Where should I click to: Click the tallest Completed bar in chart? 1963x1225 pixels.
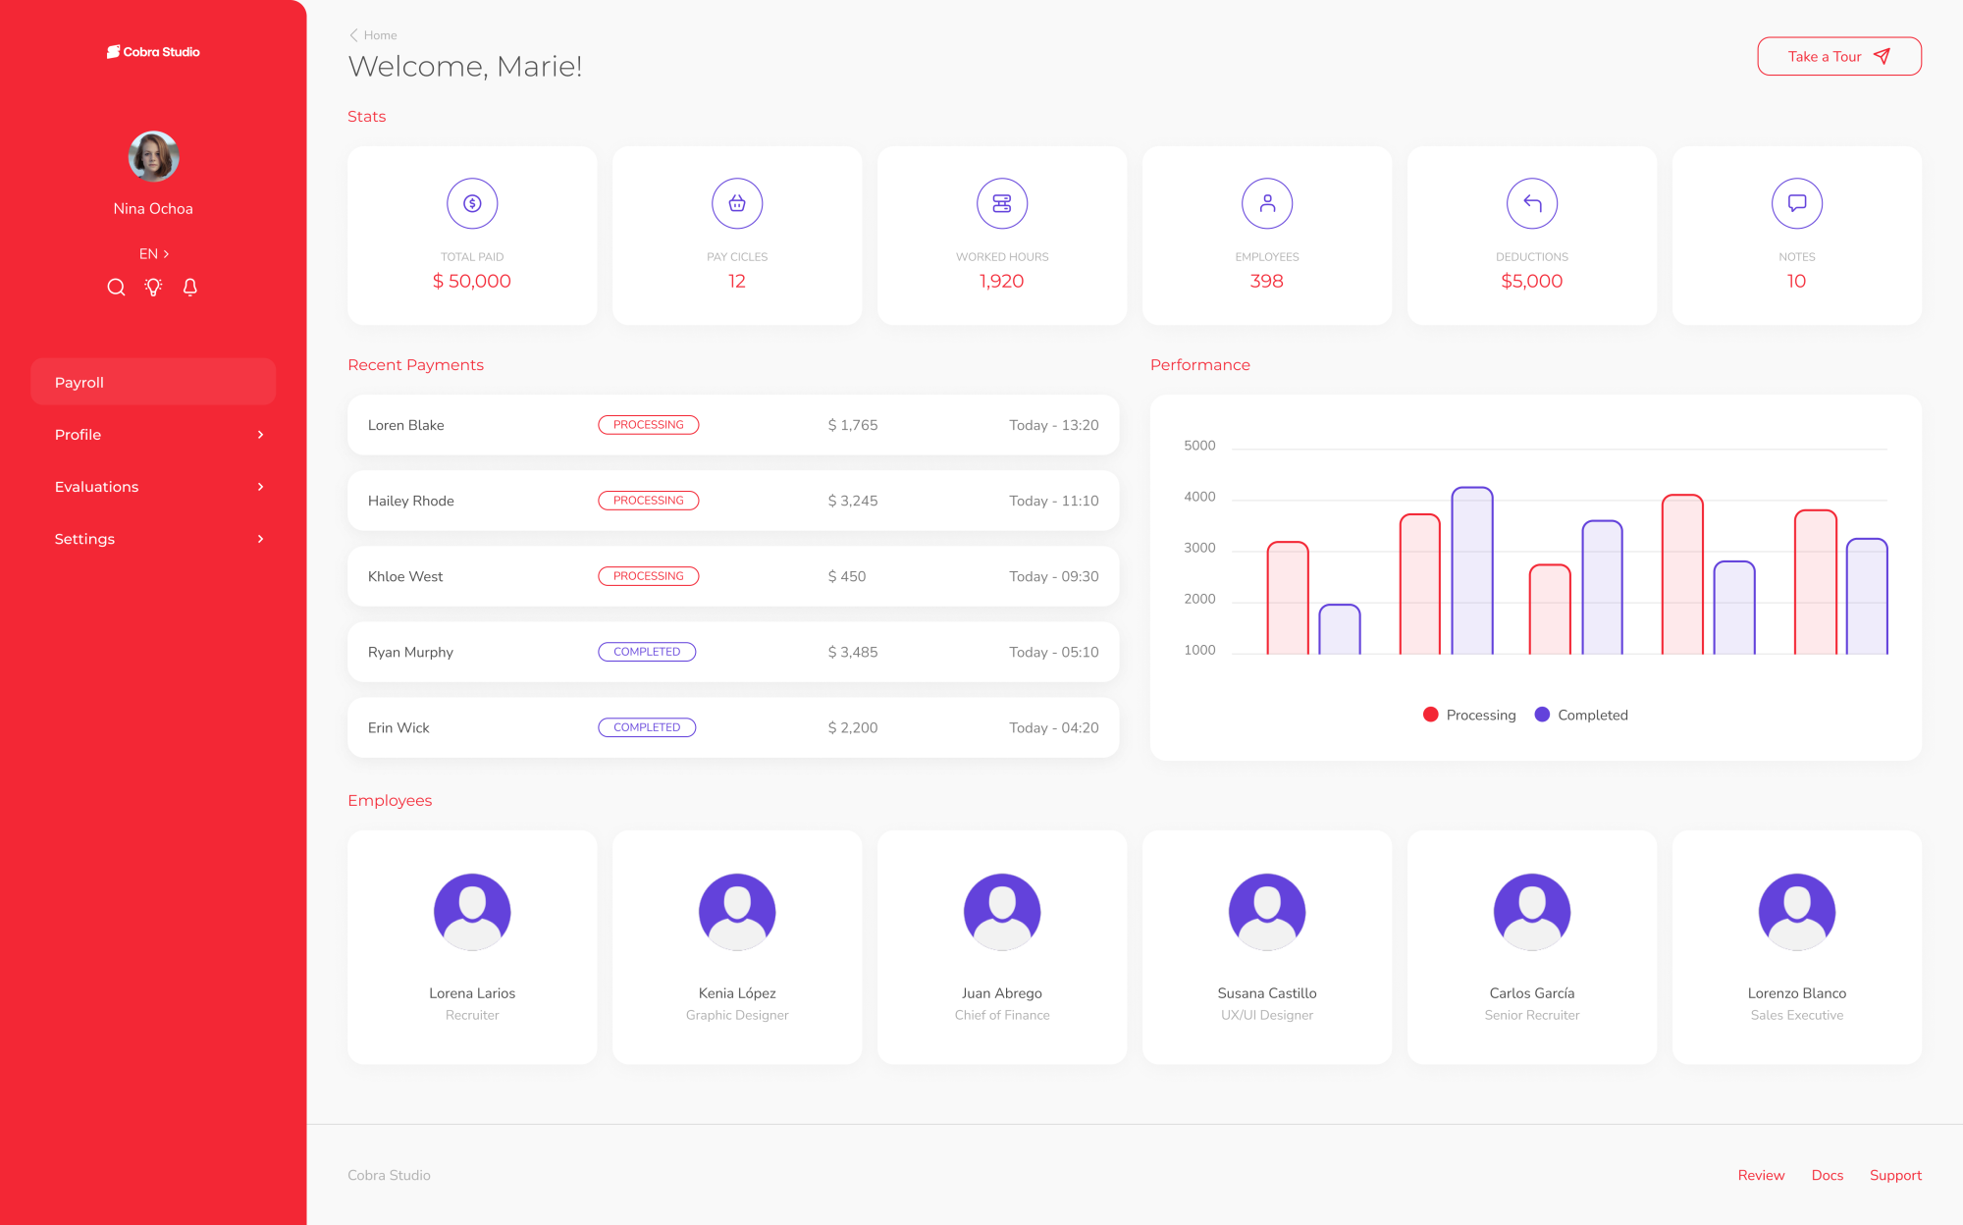click(1471, 570)
